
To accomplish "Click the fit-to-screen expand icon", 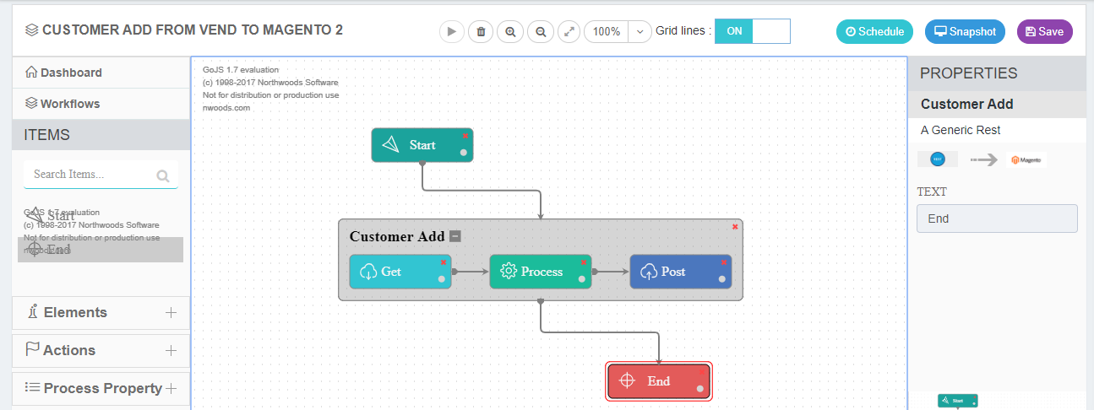I will (569, 31).
